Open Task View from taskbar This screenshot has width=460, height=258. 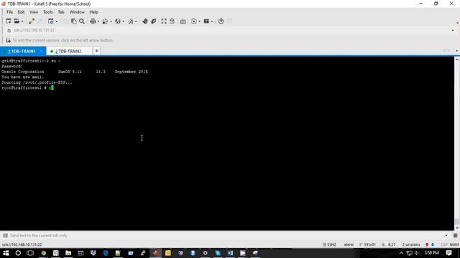click(30, 253)
